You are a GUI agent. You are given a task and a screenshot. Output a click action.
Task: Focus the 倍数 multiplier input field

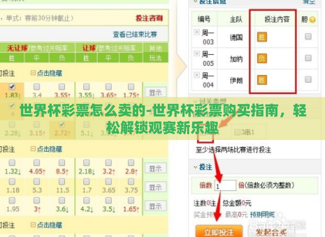pyautogui.click(x=225, y=185)
